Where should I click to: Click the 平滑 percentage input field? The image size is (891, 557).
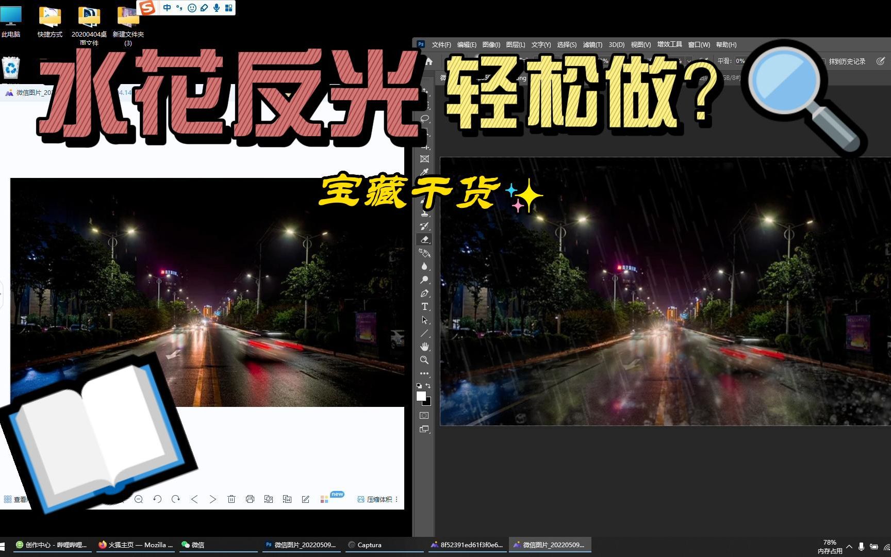(741, 61)
